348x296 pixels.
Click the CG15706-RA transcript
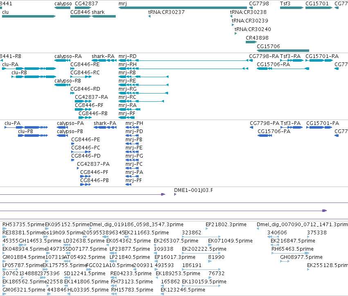[283, 69]
